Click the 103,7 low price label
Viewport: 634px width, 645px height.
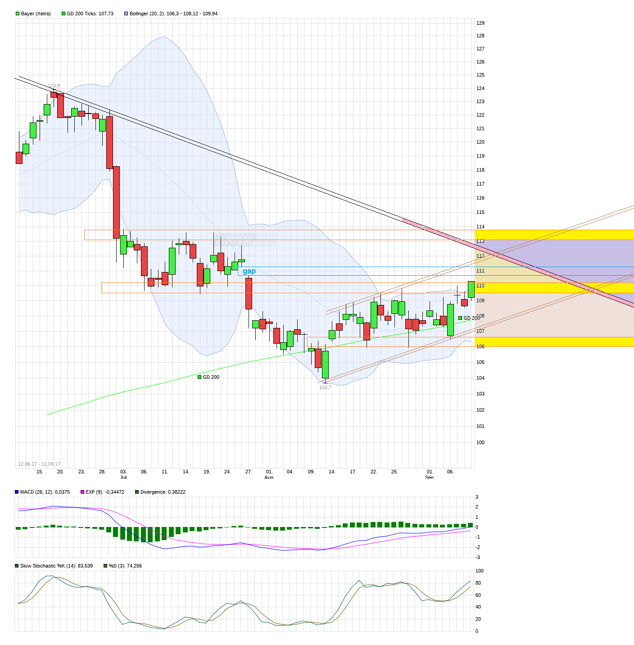tap(325, 386)
